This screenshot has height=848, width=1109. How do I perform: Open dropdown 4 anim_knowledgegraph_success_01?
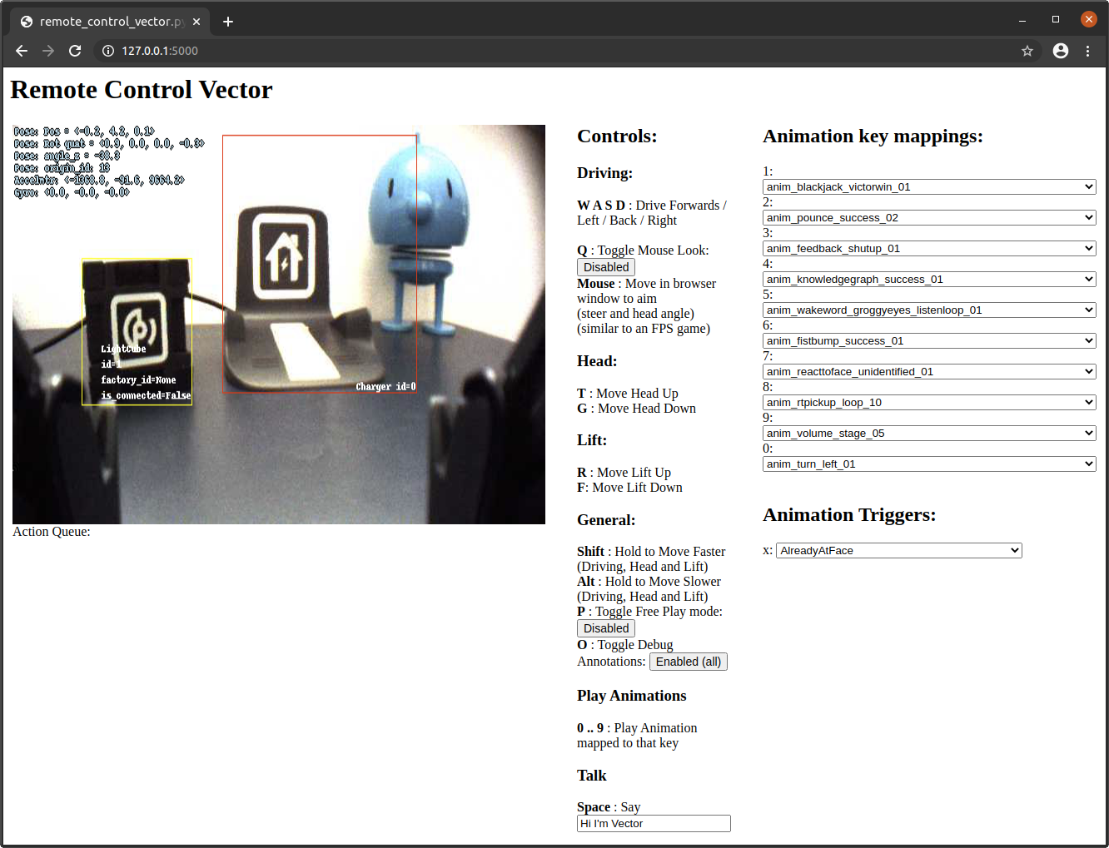coord(929,280)
